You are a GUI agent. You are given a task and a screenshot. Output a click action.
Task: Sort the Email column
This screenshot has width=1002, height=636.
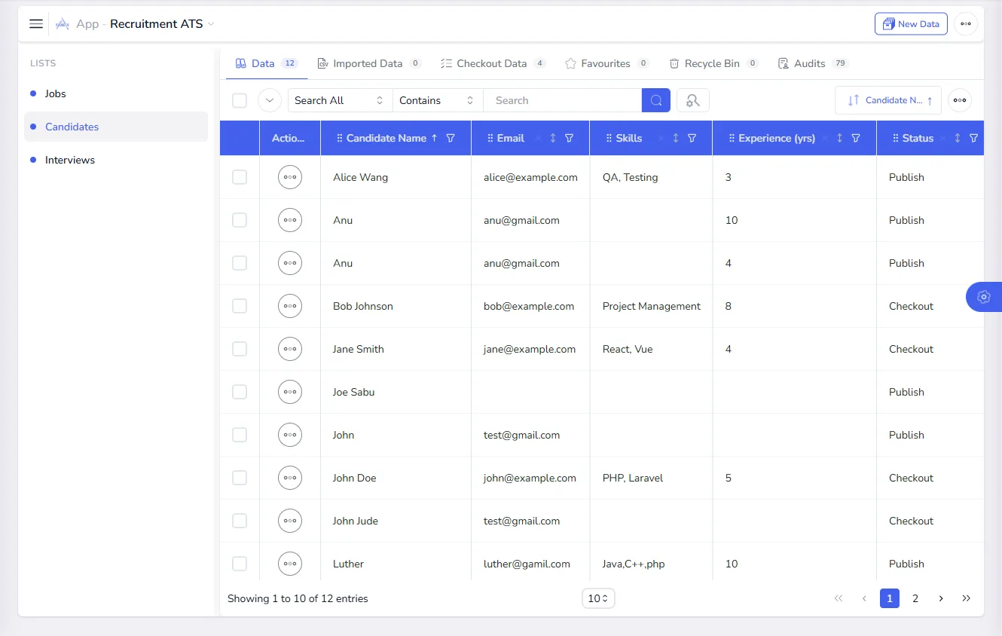click(x=553, y=138)
